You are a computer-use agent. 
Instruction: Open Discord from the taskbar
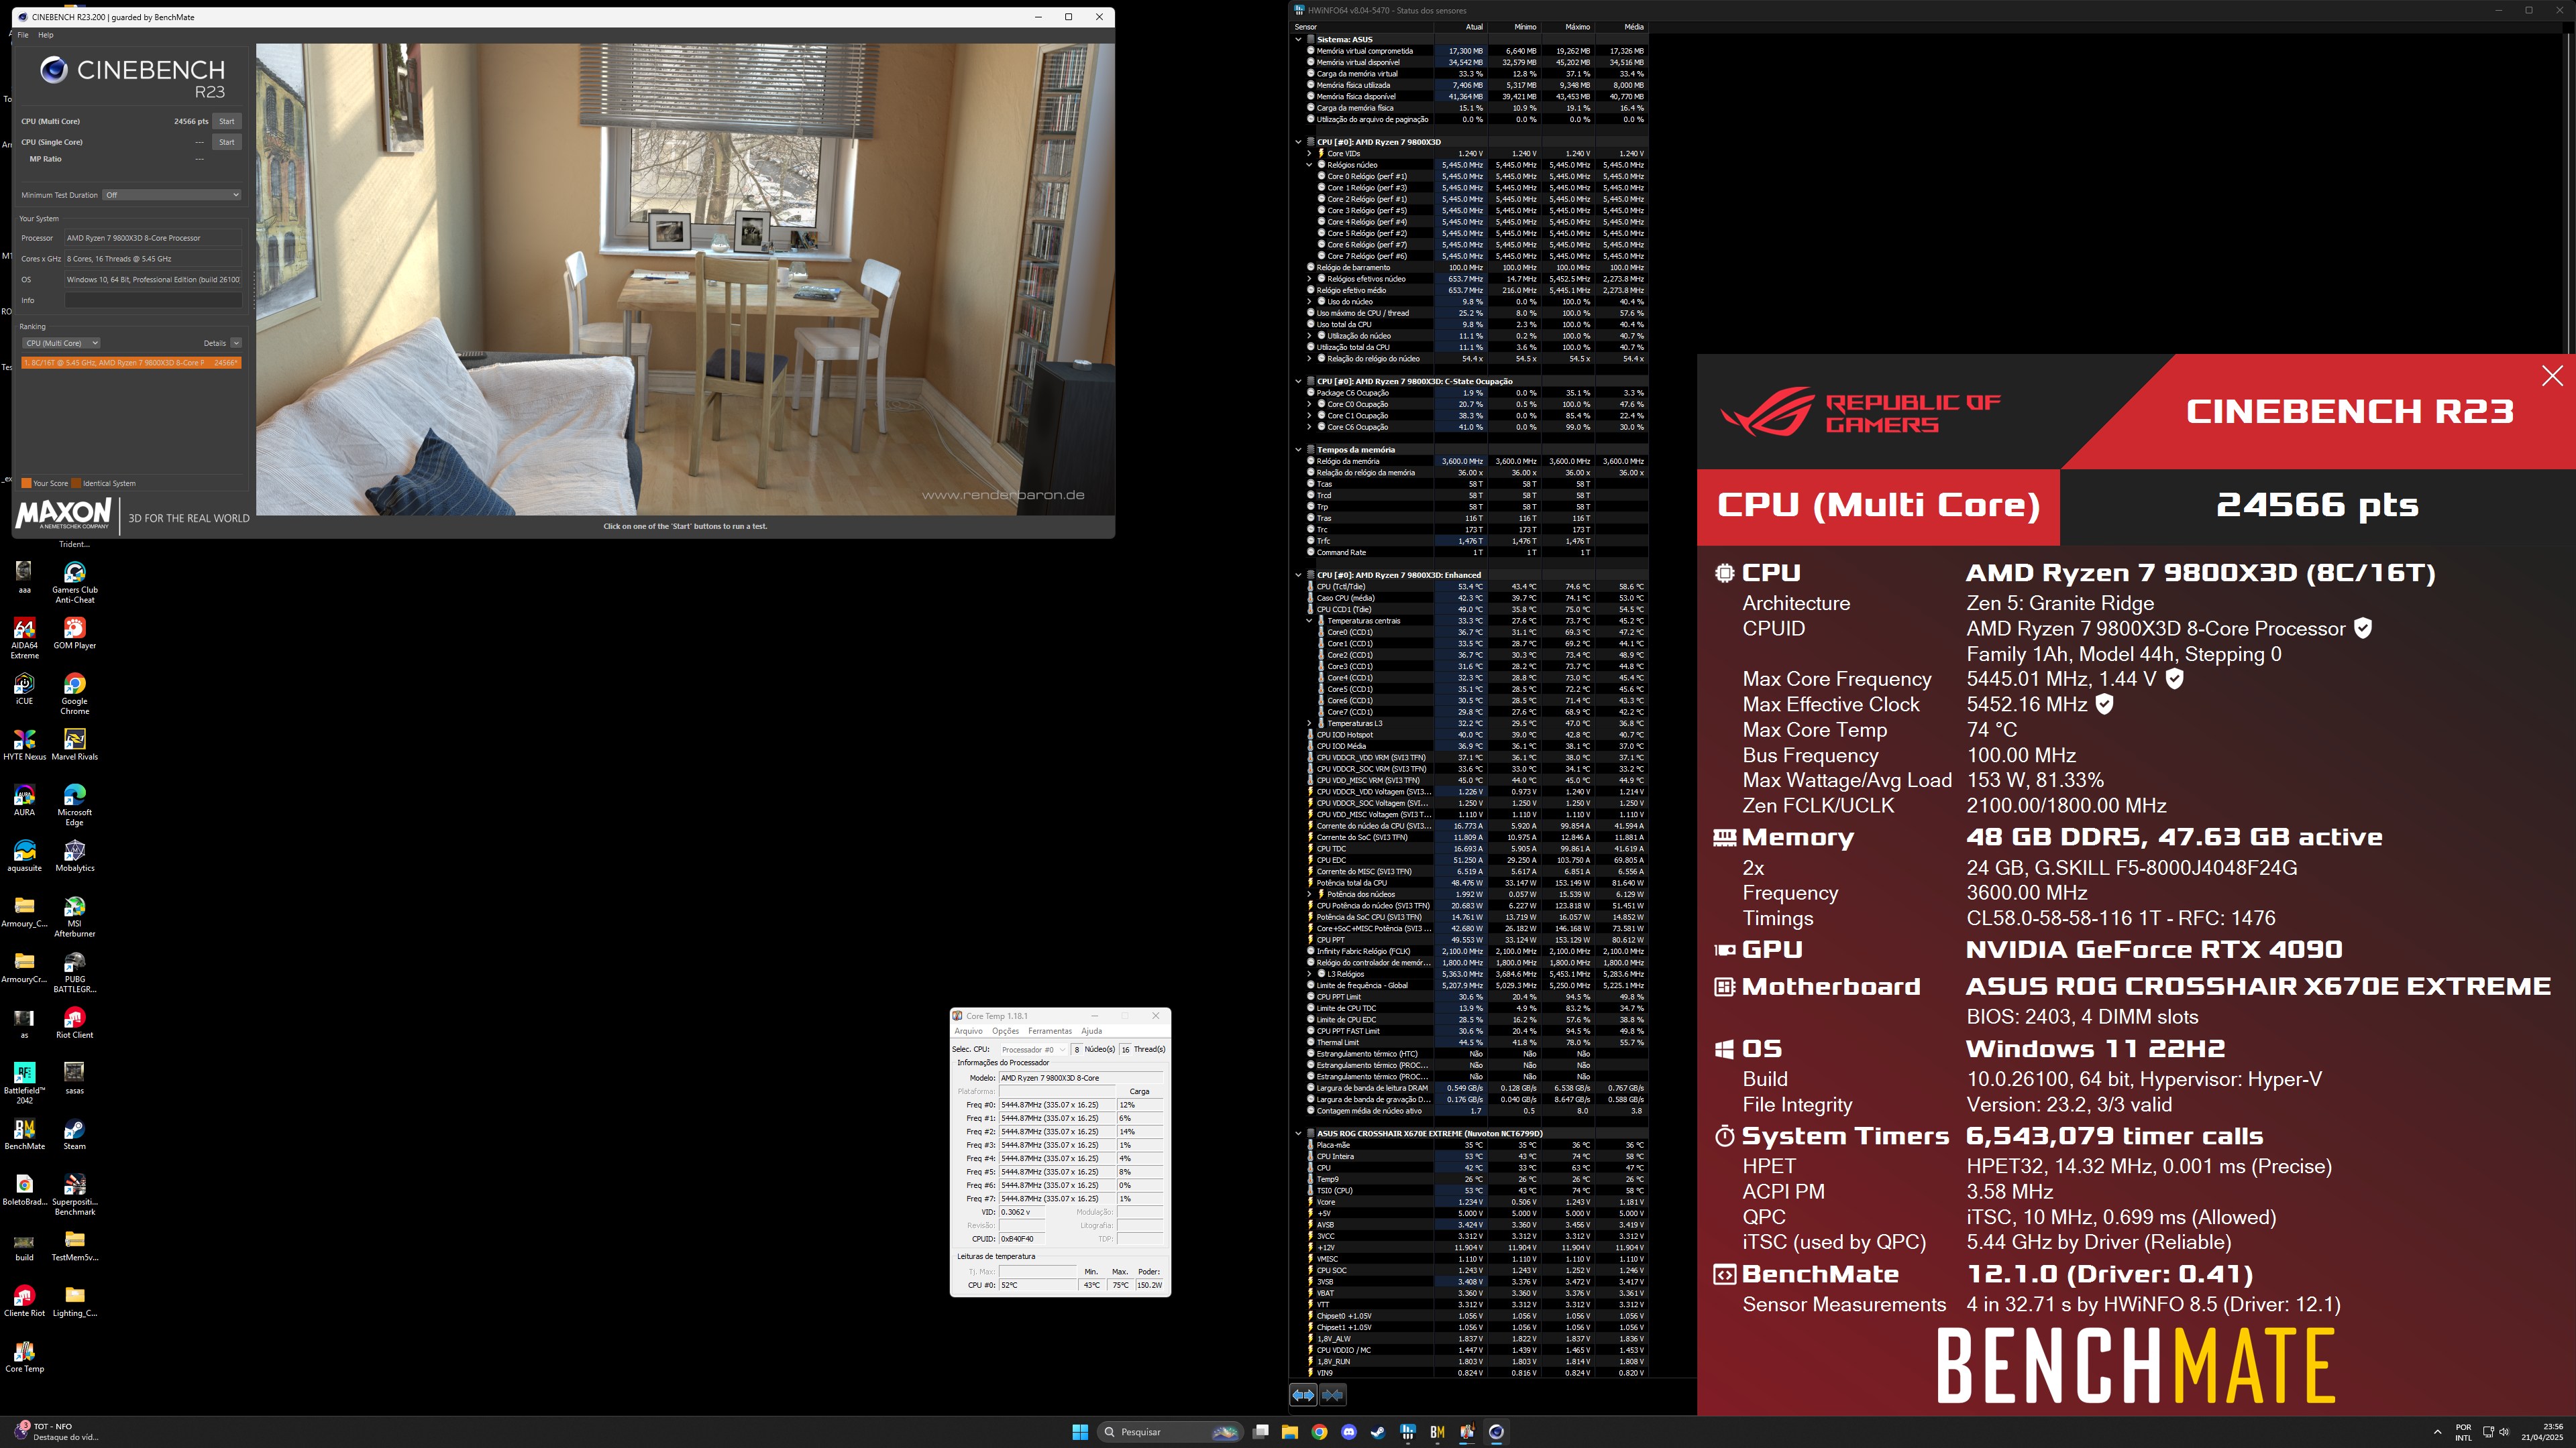pyautogui.click(x=1349, y=1432)
